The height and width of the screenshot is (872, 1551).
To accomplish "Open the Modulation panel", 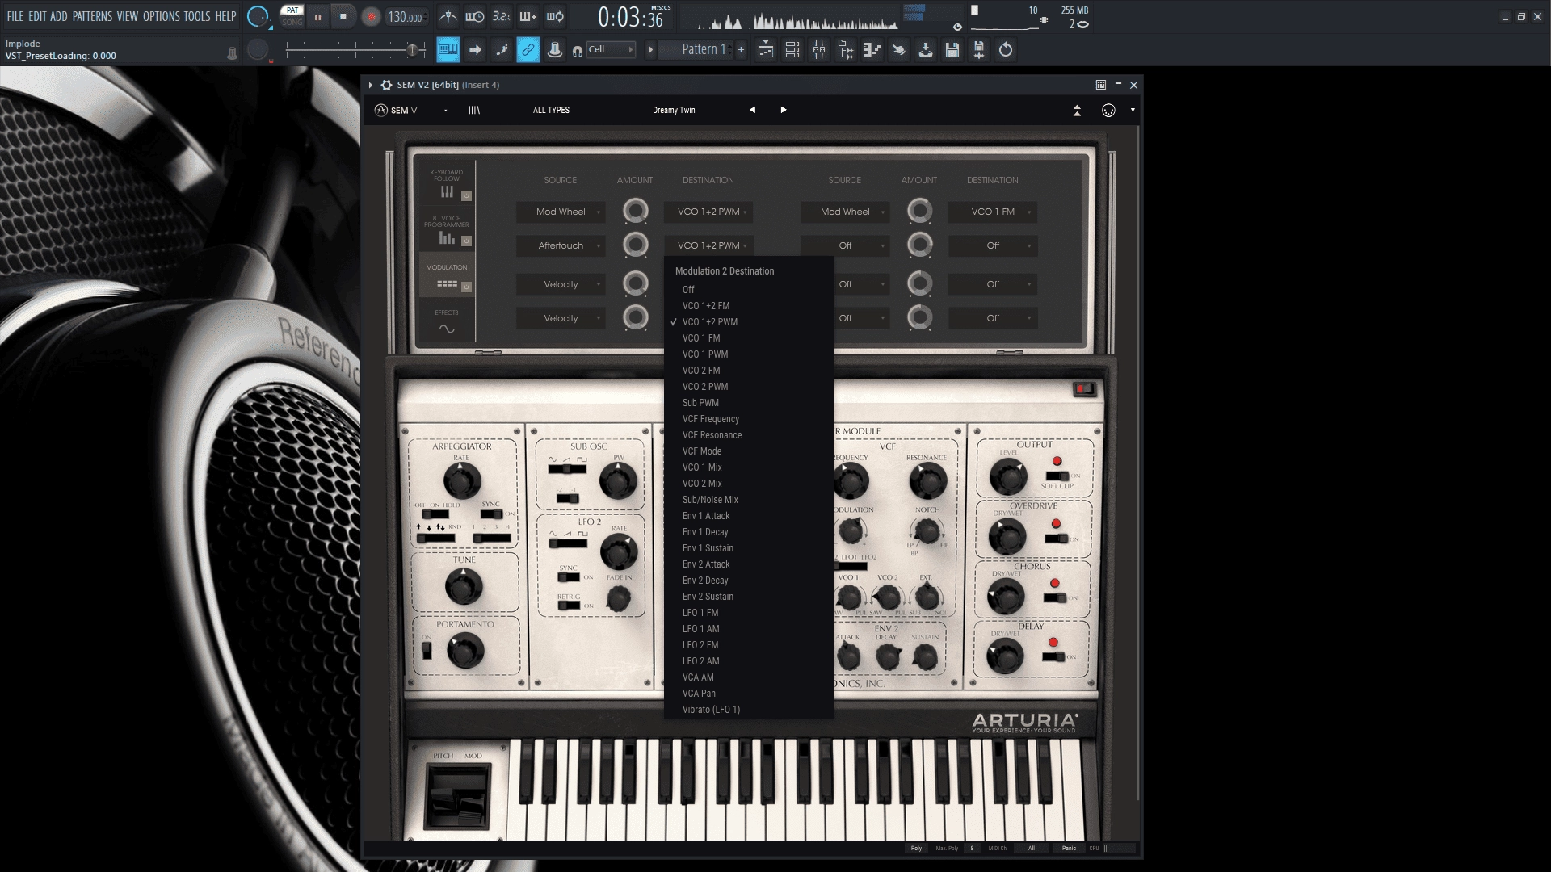I will pyautogui.click(x=446, y=276).
